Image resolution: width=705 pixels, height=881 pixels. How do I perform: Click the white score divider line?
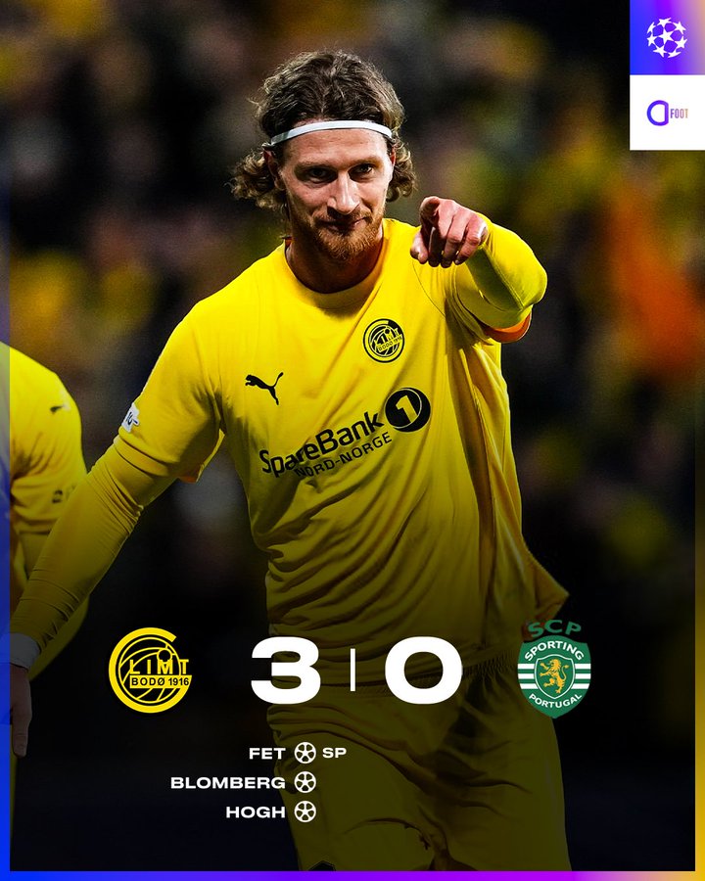pos(352,670)
